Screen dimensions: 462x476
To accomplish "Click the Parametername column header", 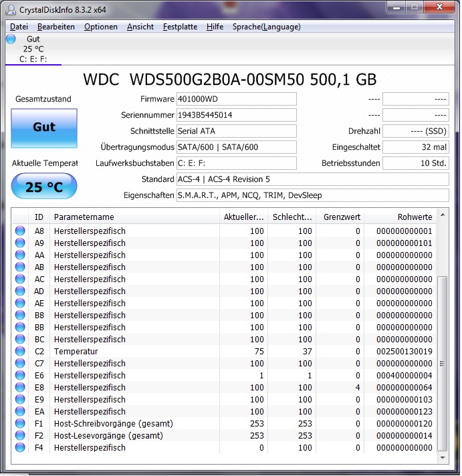I will (x=134, y=217).
